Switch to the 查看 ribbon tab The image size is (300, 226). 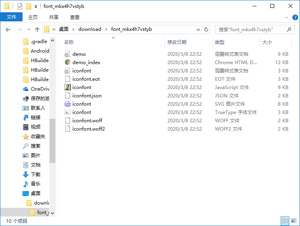(x=75, y=17)
